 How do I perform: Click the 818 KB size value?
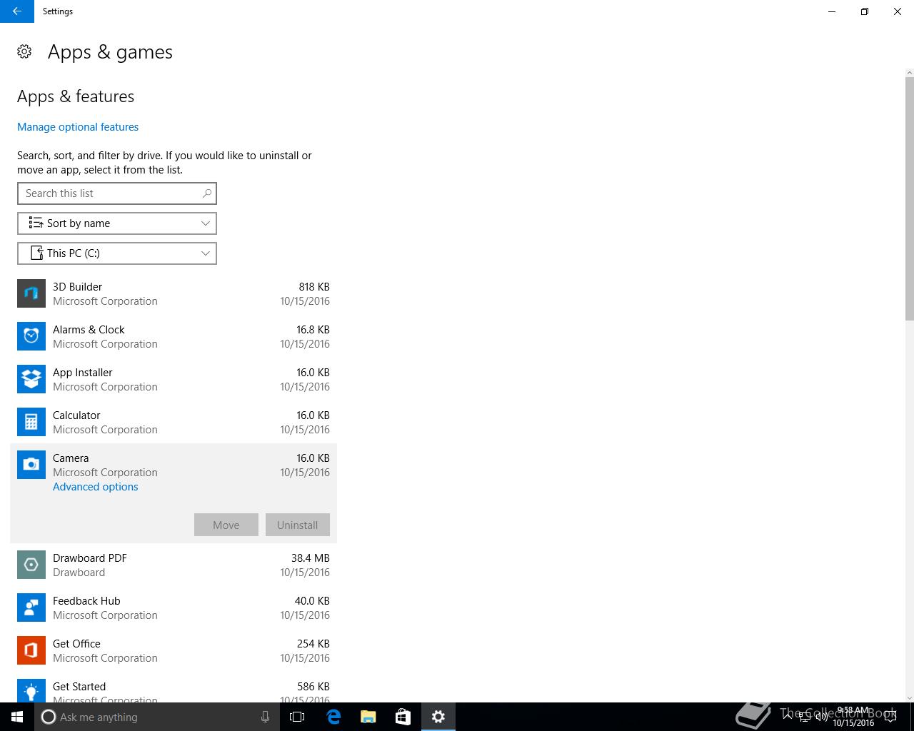(x=314, y=287)
